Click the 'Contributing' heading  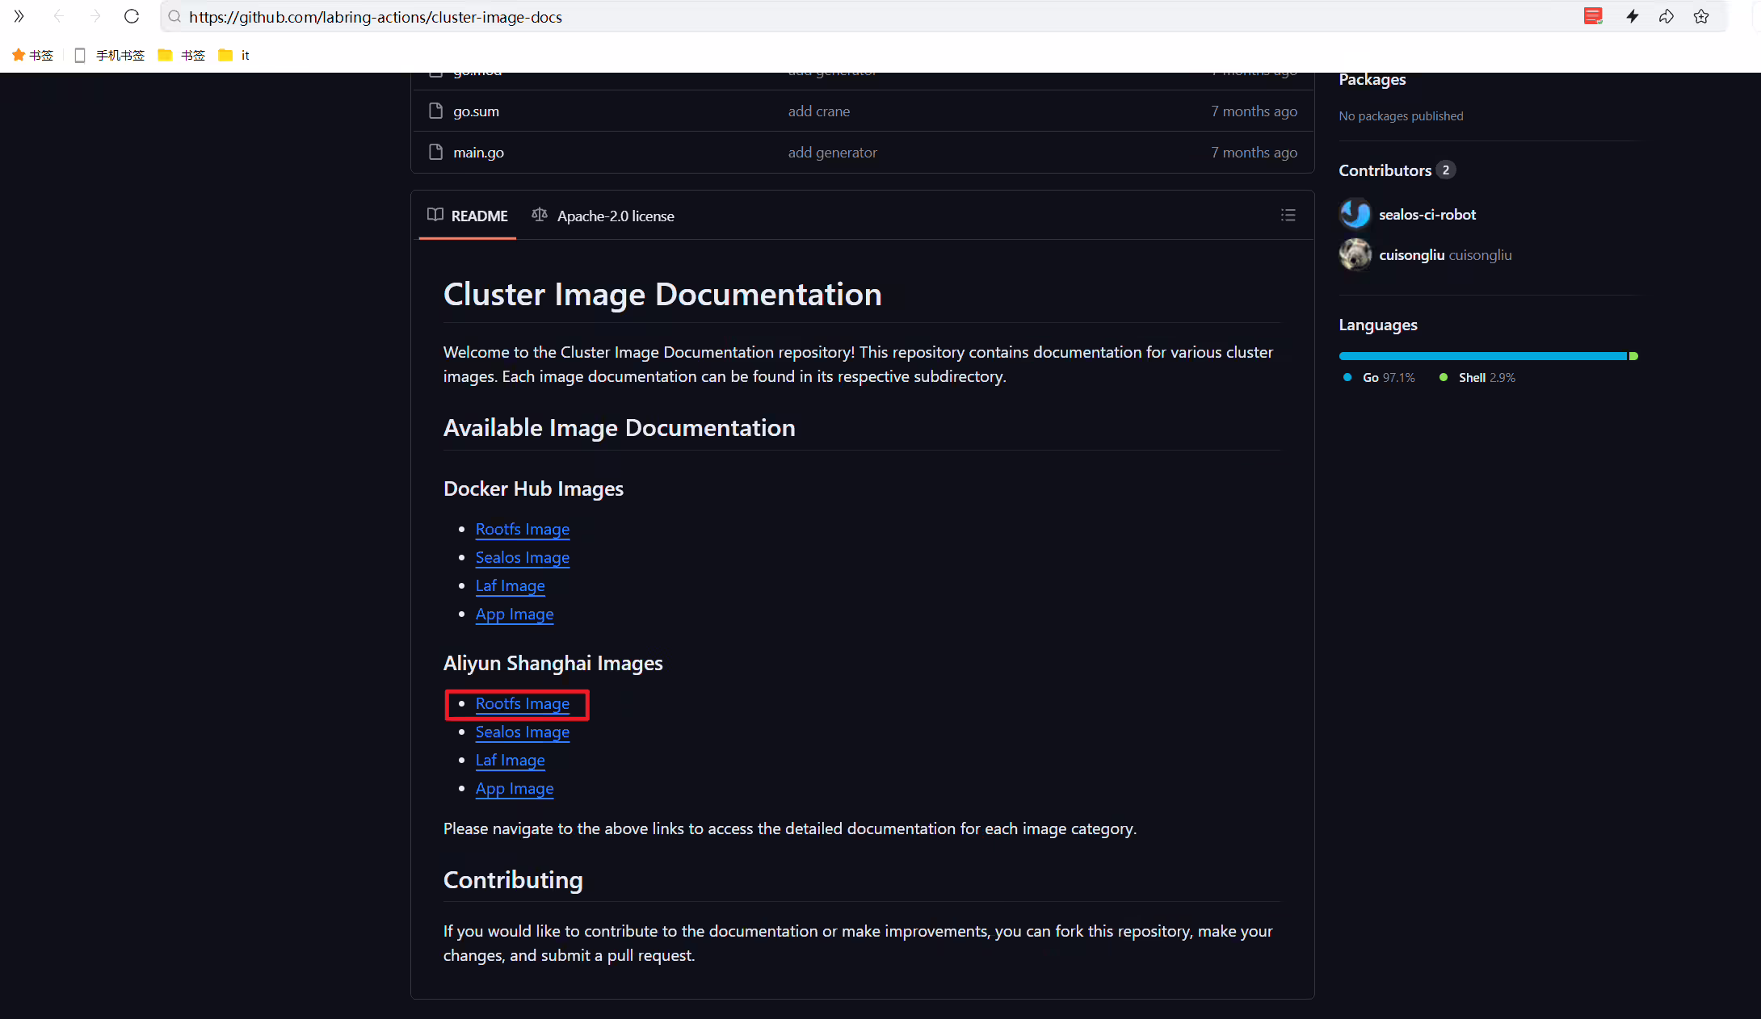coord(513,880)
